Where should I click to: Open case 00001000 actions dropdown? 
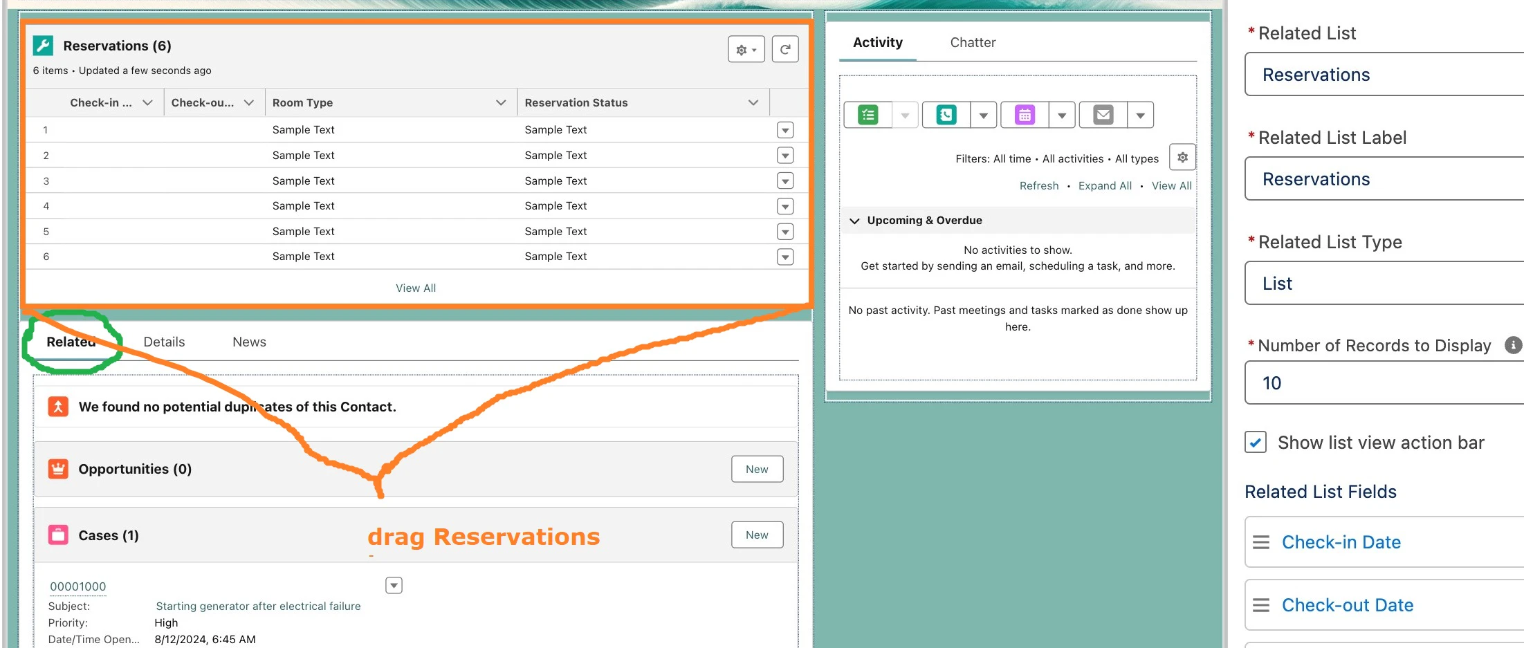(x=394, y=586)
